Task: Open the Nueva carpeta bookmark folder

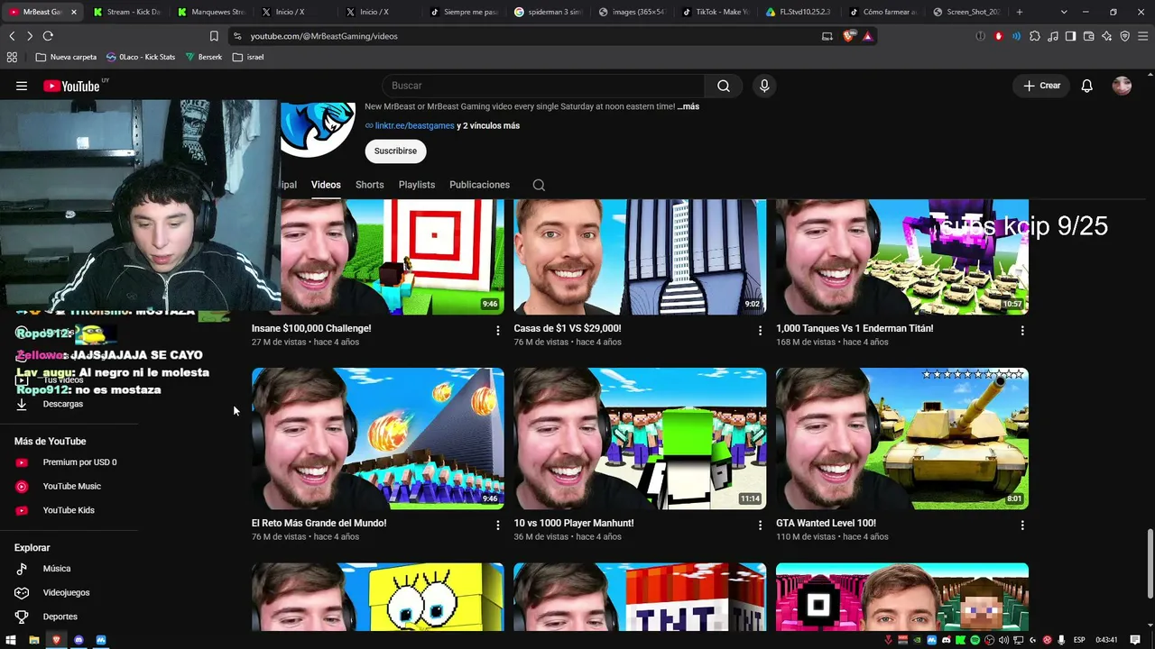Action: pyautogui.click(x=66, y=57)
